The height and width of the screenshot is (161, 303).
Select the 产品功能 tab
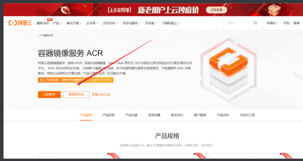click(132, 115)
